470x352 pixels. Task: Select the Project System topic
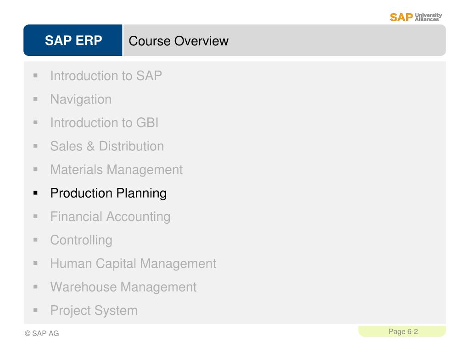coord(94,310)
